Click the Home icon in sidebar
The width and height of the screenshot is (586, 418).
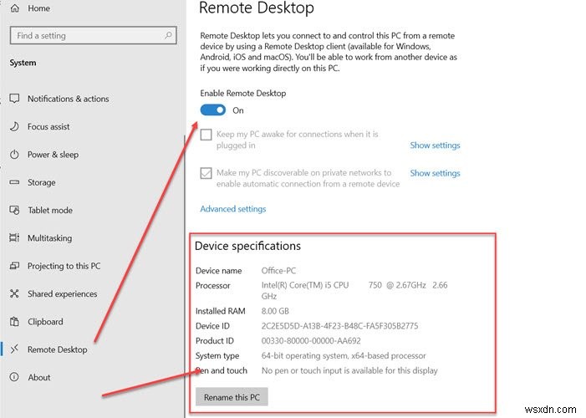point(15,8)
